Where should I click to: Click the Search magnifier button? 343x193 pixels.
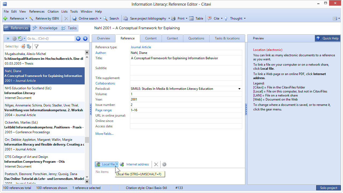(x=111, y=18)
